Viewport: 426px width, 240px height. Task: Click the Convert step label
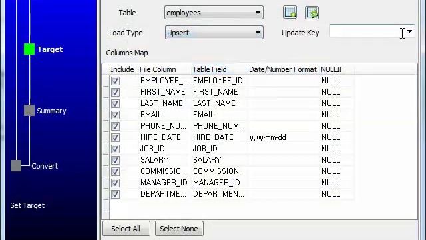[x=45, y=166]
